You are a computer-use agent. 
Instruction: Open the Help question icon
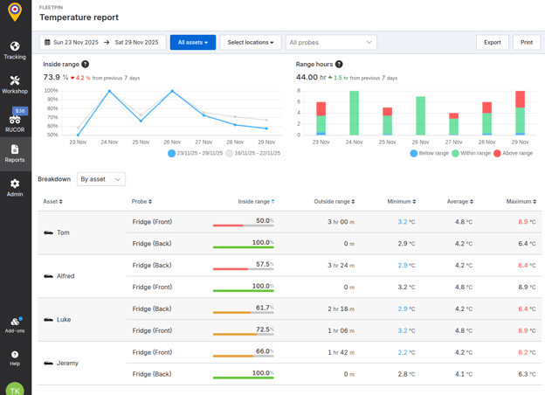(15, 355)
